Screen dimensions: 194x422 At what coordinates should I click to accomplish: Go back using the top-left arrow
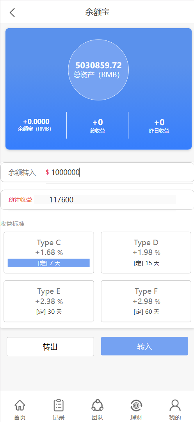click(x=12, y=13)
